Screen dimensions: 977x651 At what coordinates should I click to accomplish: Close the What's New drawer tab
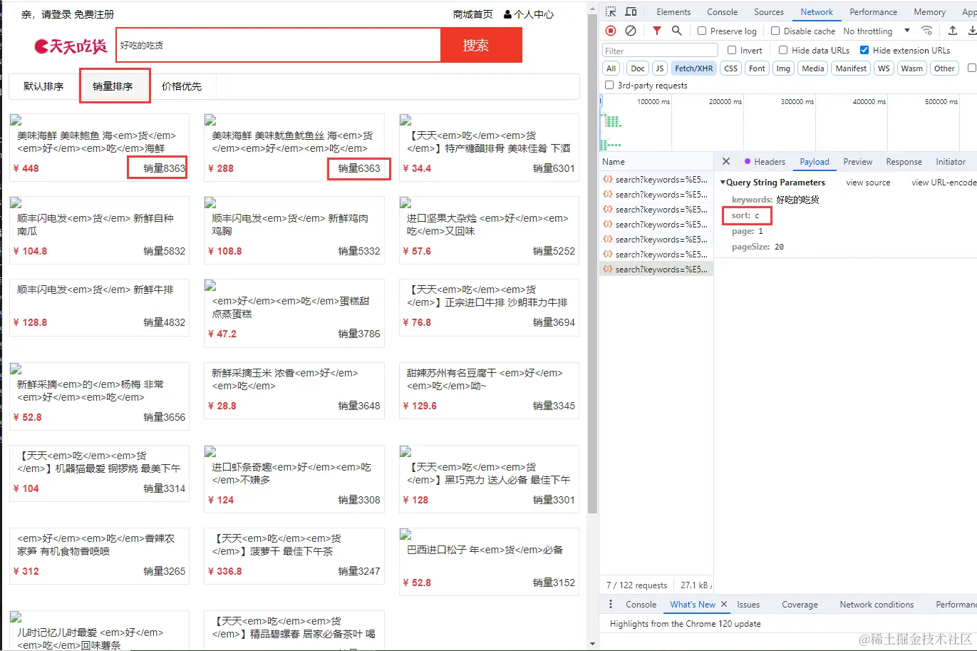click(724, 605)
